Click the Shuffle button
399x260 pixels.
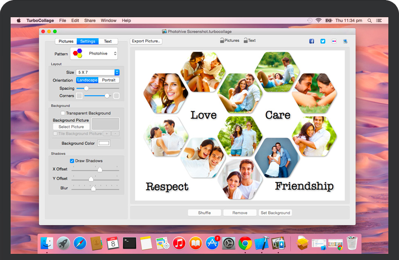[204, 213]
